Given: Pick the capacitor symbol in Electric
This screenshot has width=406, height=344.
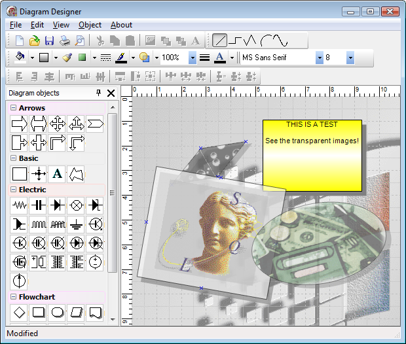Looking at the screenshot, I should tap(39, 205).
